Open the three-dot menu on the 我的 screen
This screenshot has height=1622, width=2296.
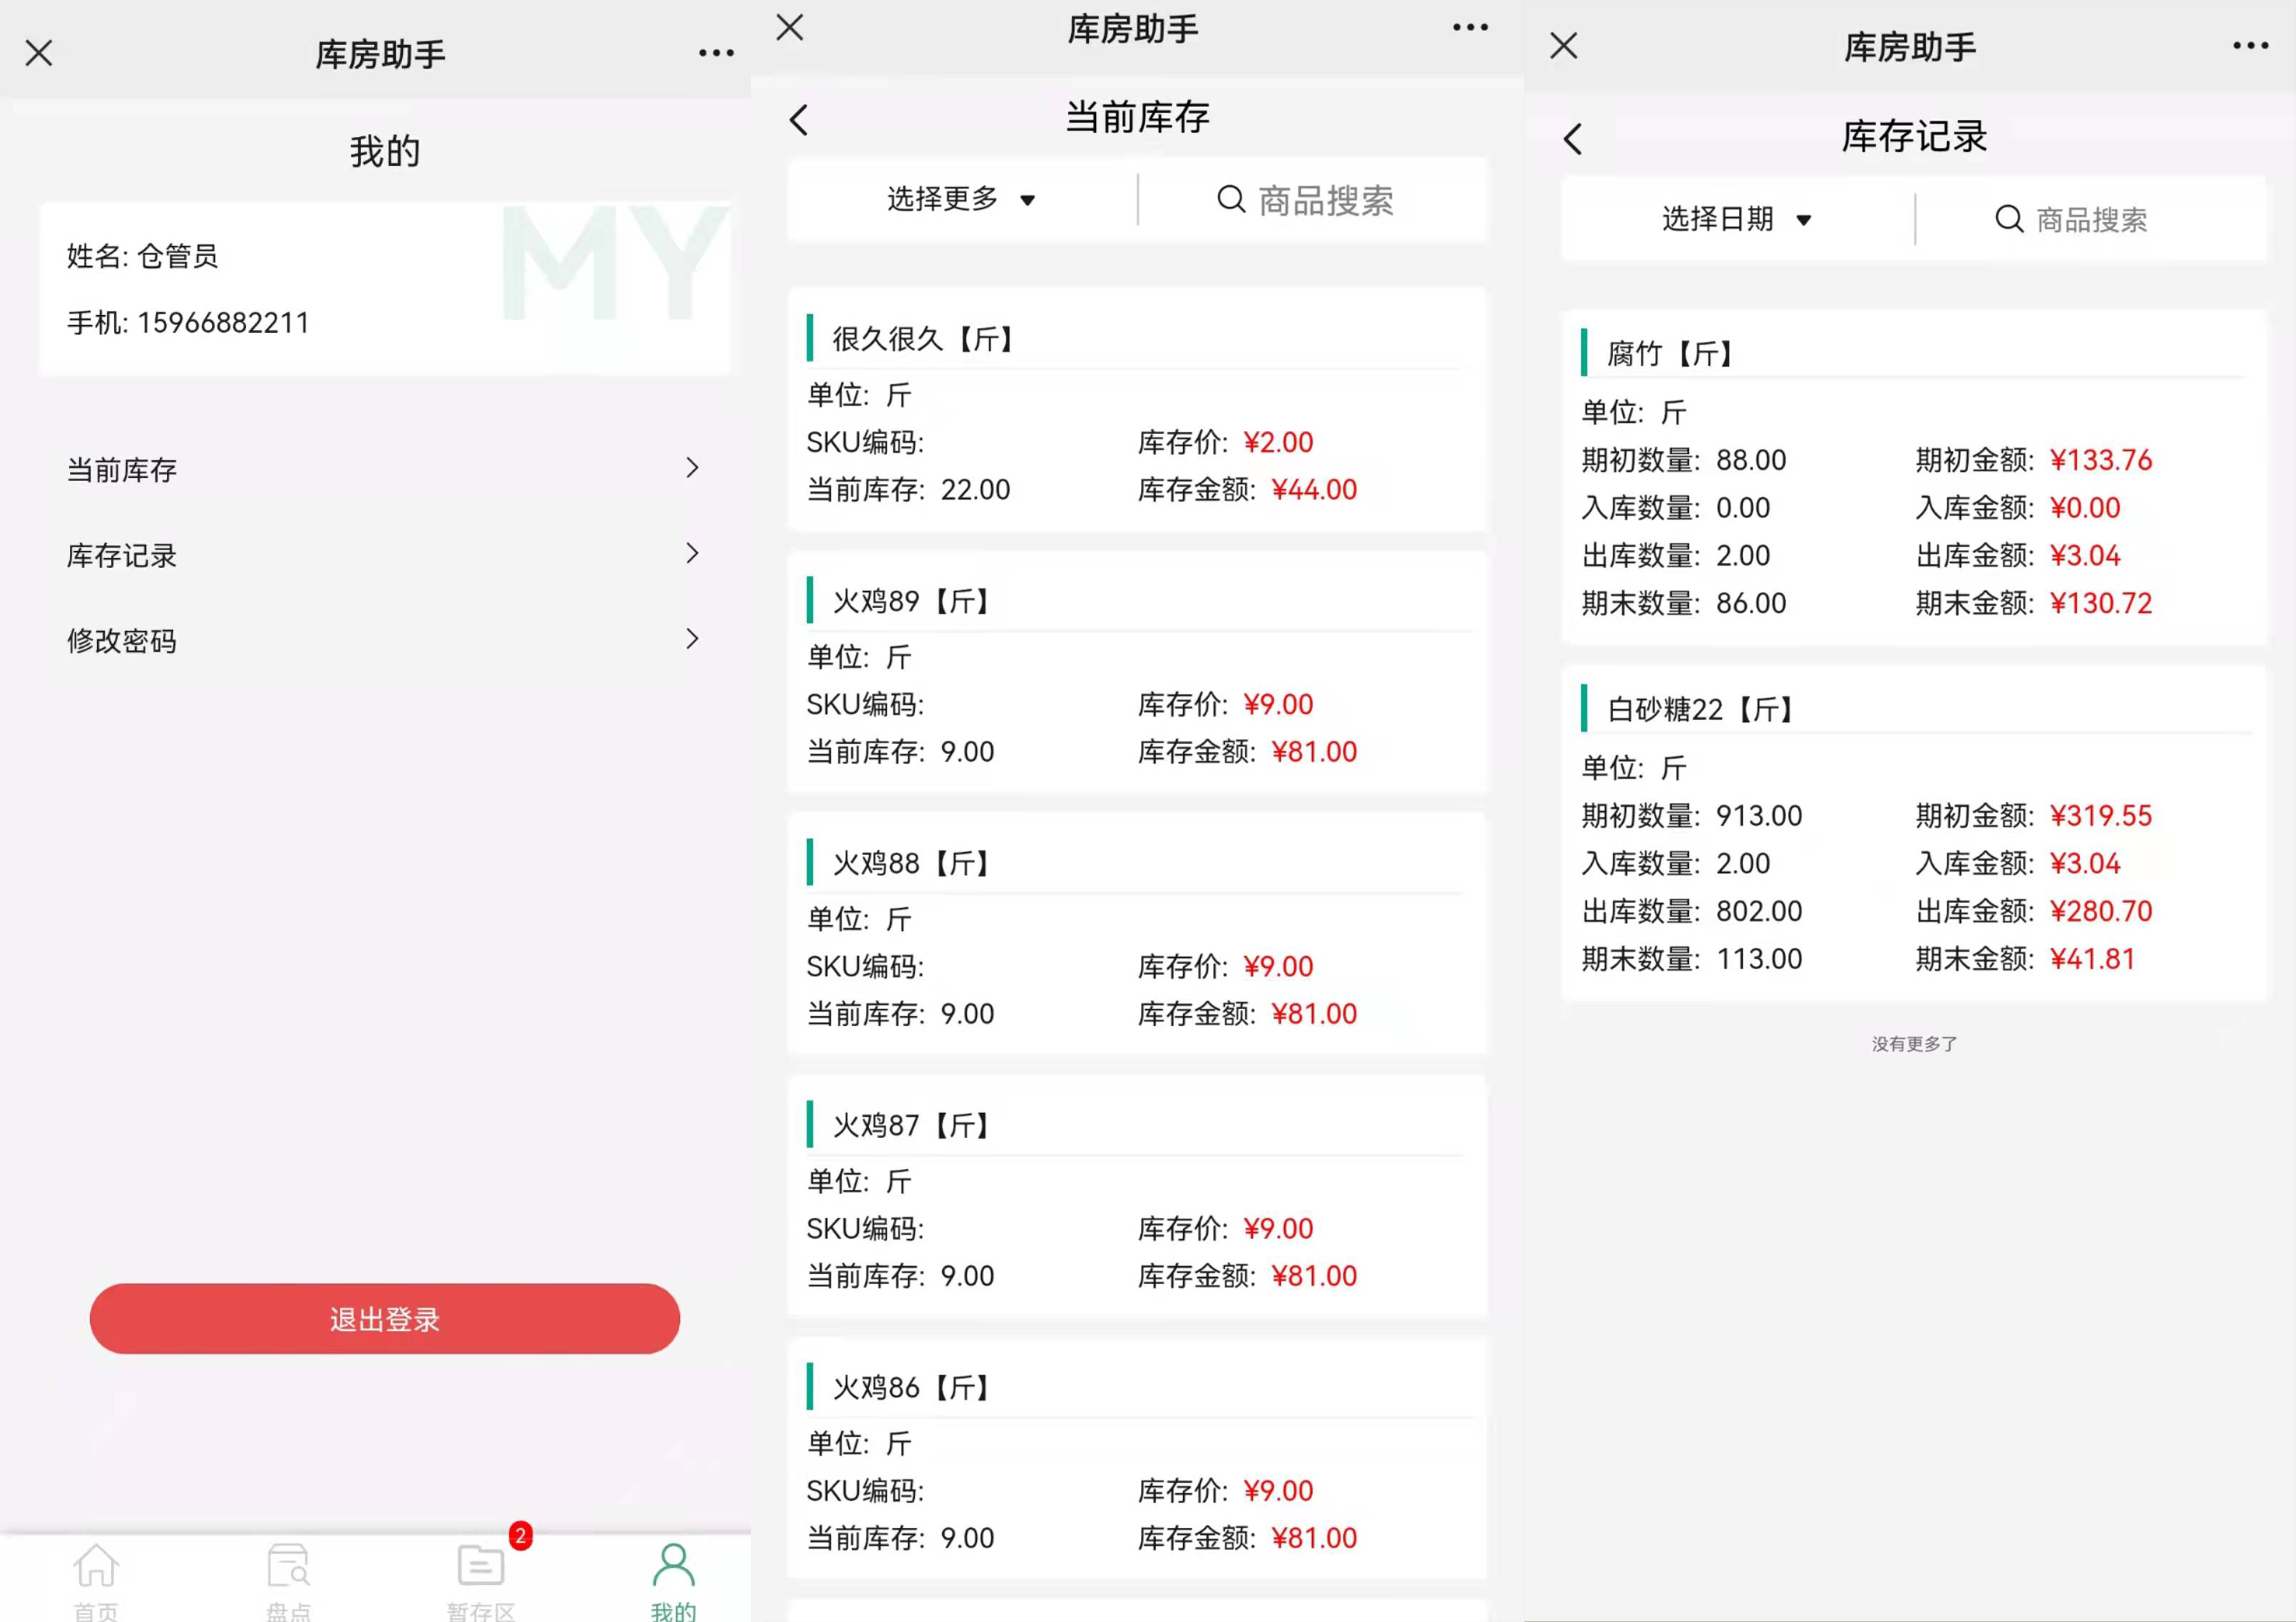click(x=716, y=53)
